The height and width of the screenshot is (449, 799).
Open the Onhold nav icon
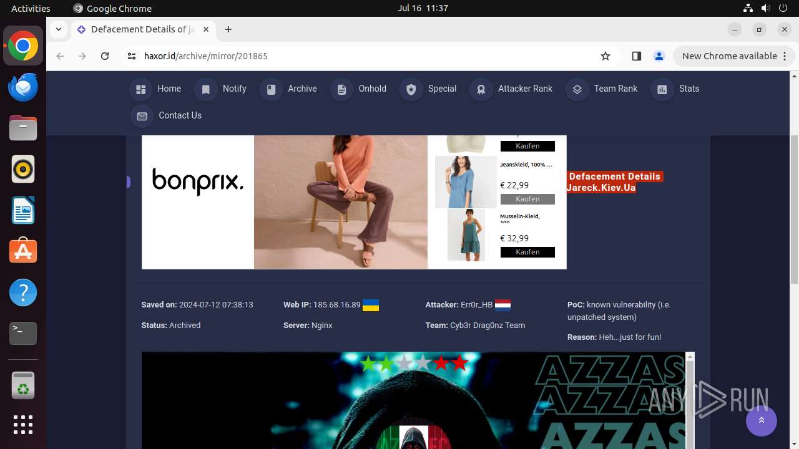point(341,89)
